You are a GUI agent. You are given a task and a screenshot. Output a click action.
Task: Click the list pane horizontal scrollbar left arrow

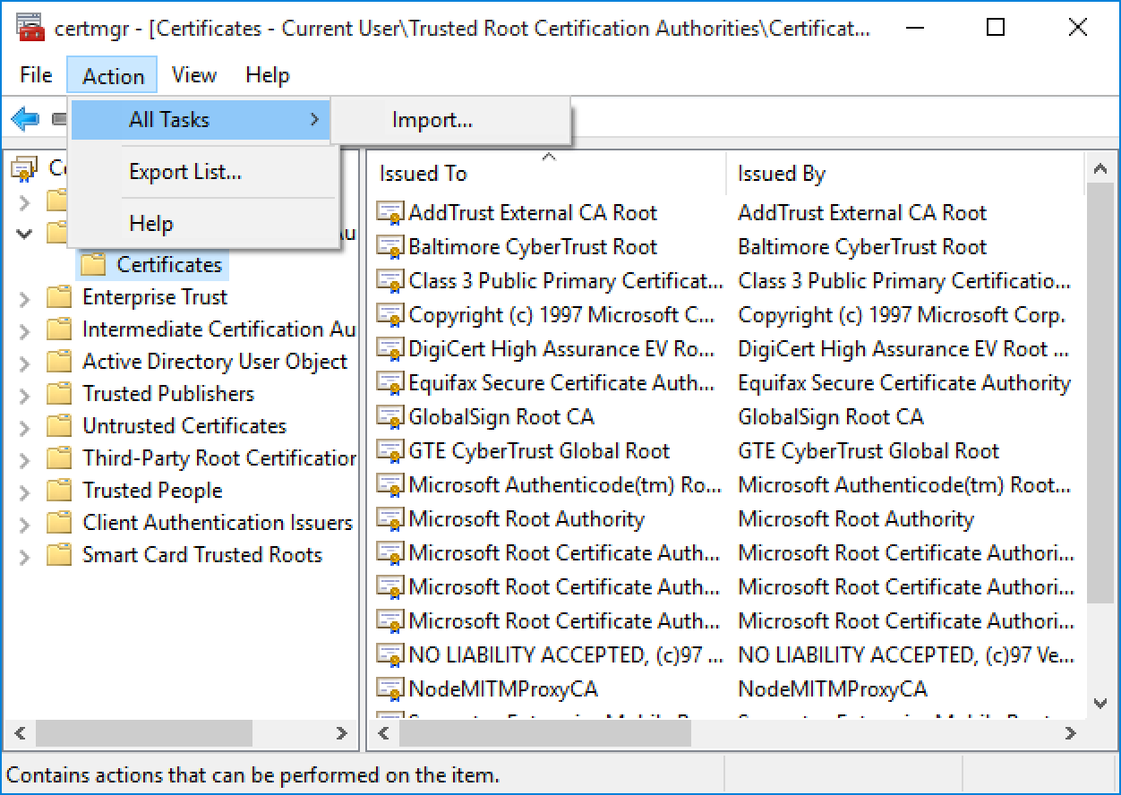click(x=384, y=734)
